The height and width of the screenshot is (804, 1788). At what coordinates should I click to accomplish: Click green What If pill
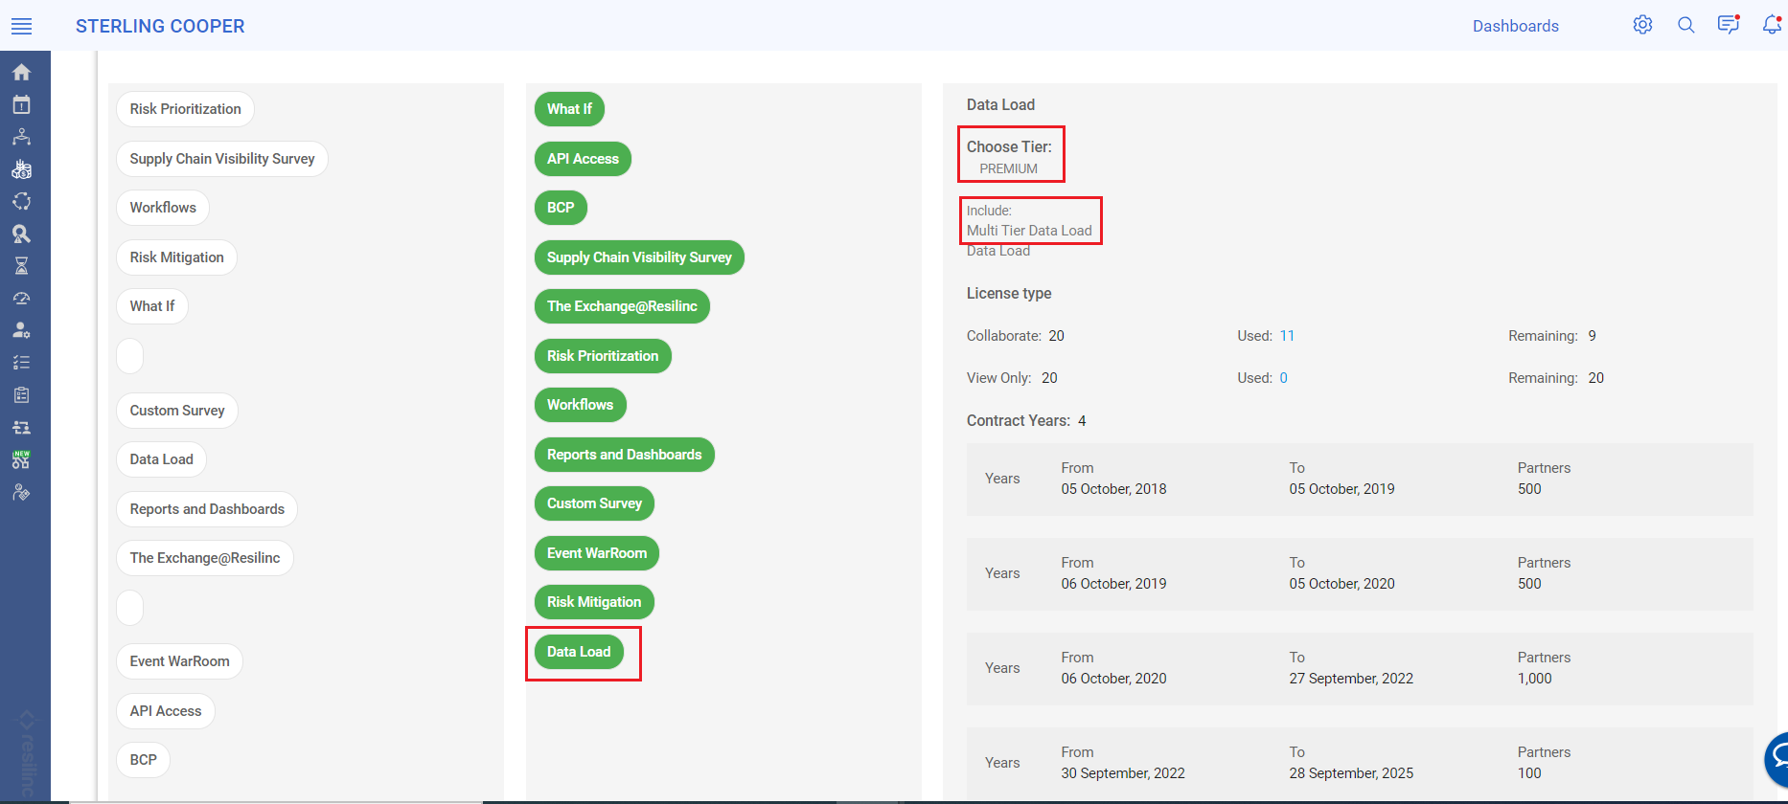coord(569,109)
